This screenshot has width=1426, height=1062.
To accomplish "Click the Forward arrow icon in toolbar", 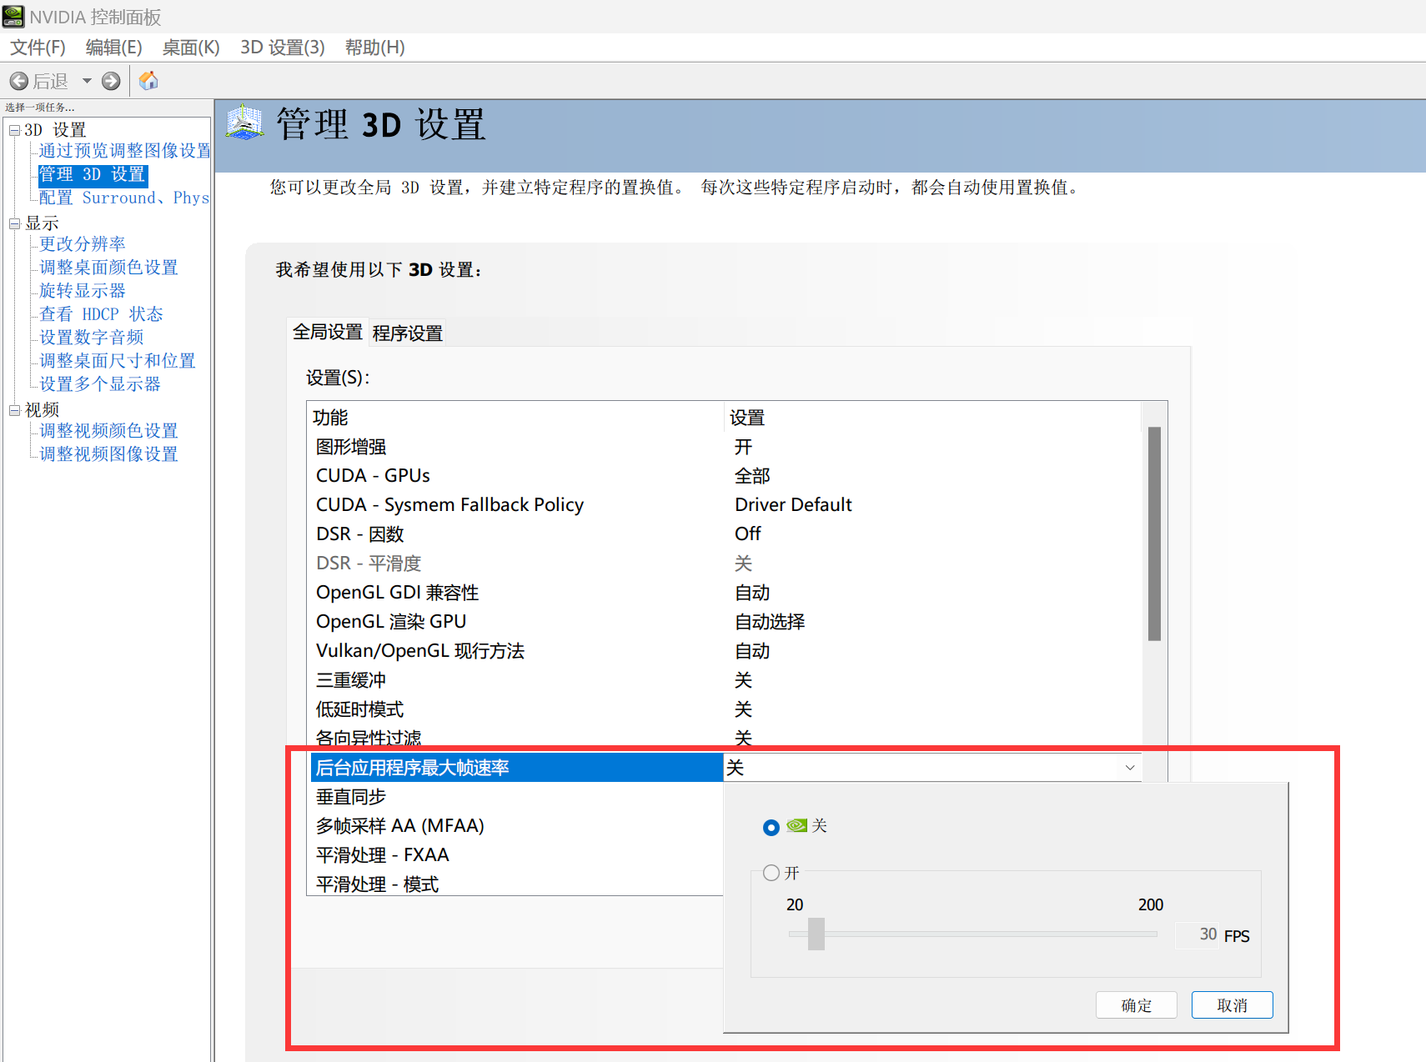I will click(111, 81).
